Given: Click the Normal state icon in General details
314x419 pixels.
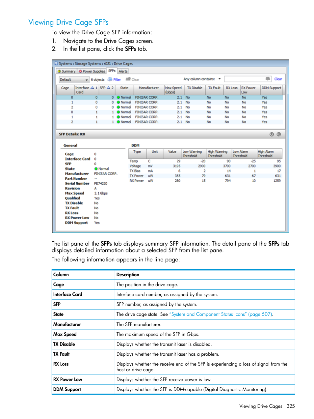Looking at the screenshot, I should coord(96,169).
